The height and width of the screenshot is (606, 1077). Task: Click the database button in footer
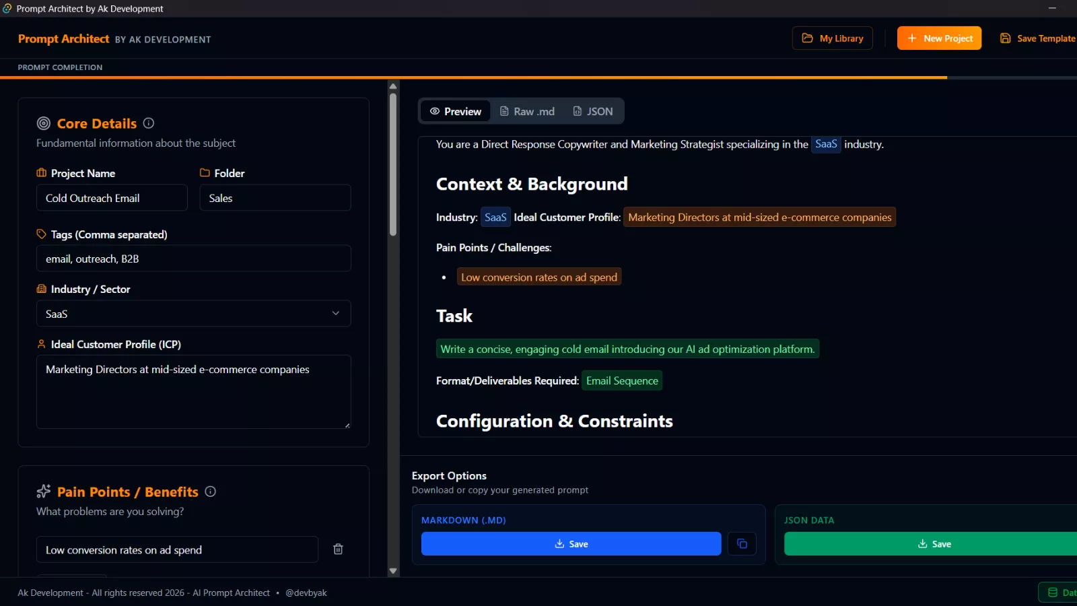1058,593
